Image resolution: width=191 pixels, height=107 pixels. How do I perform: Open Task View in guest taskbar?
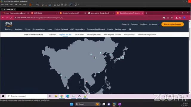click(x=50, y=96)
